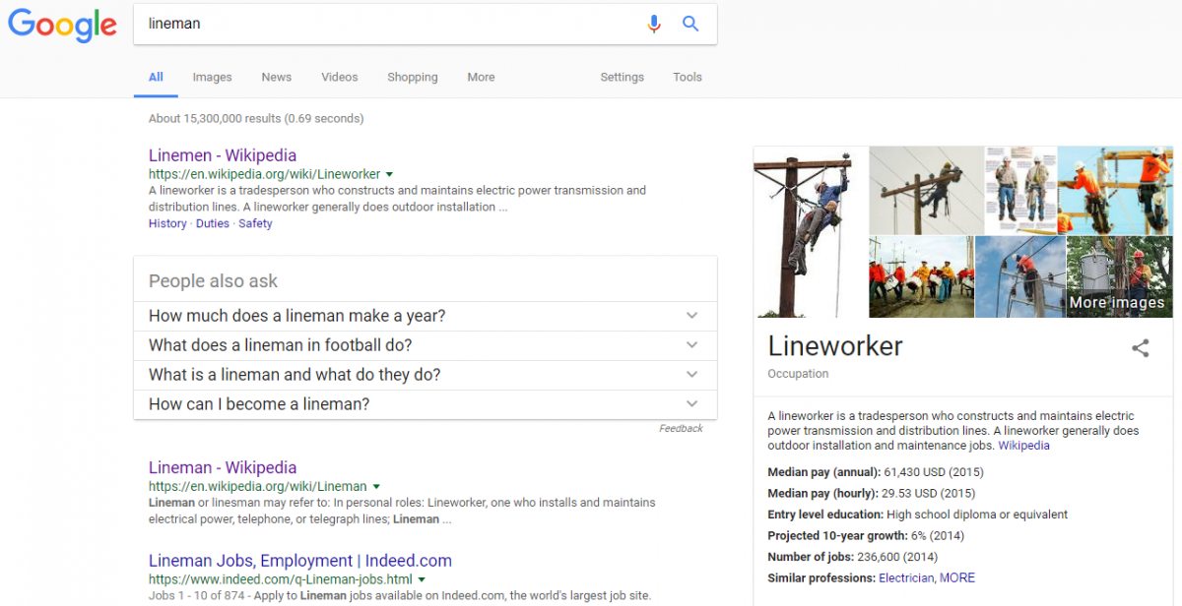Screen dimensions: 1182x606
Task: Click the Occupation subtitle text
Action: (x=798, y=374)
